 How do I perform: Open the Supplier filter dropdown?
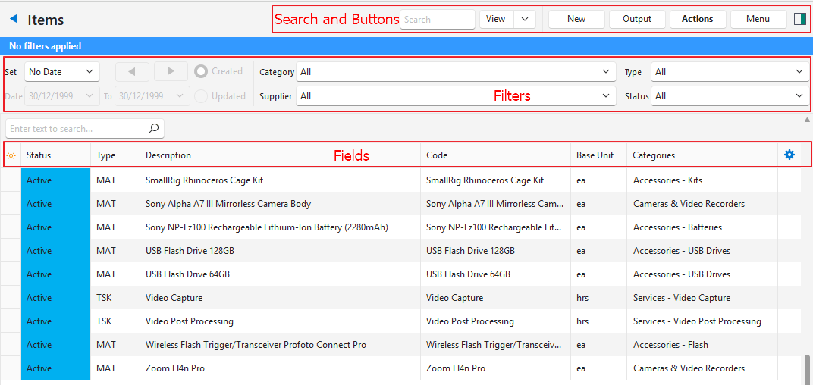pos(456,95)
